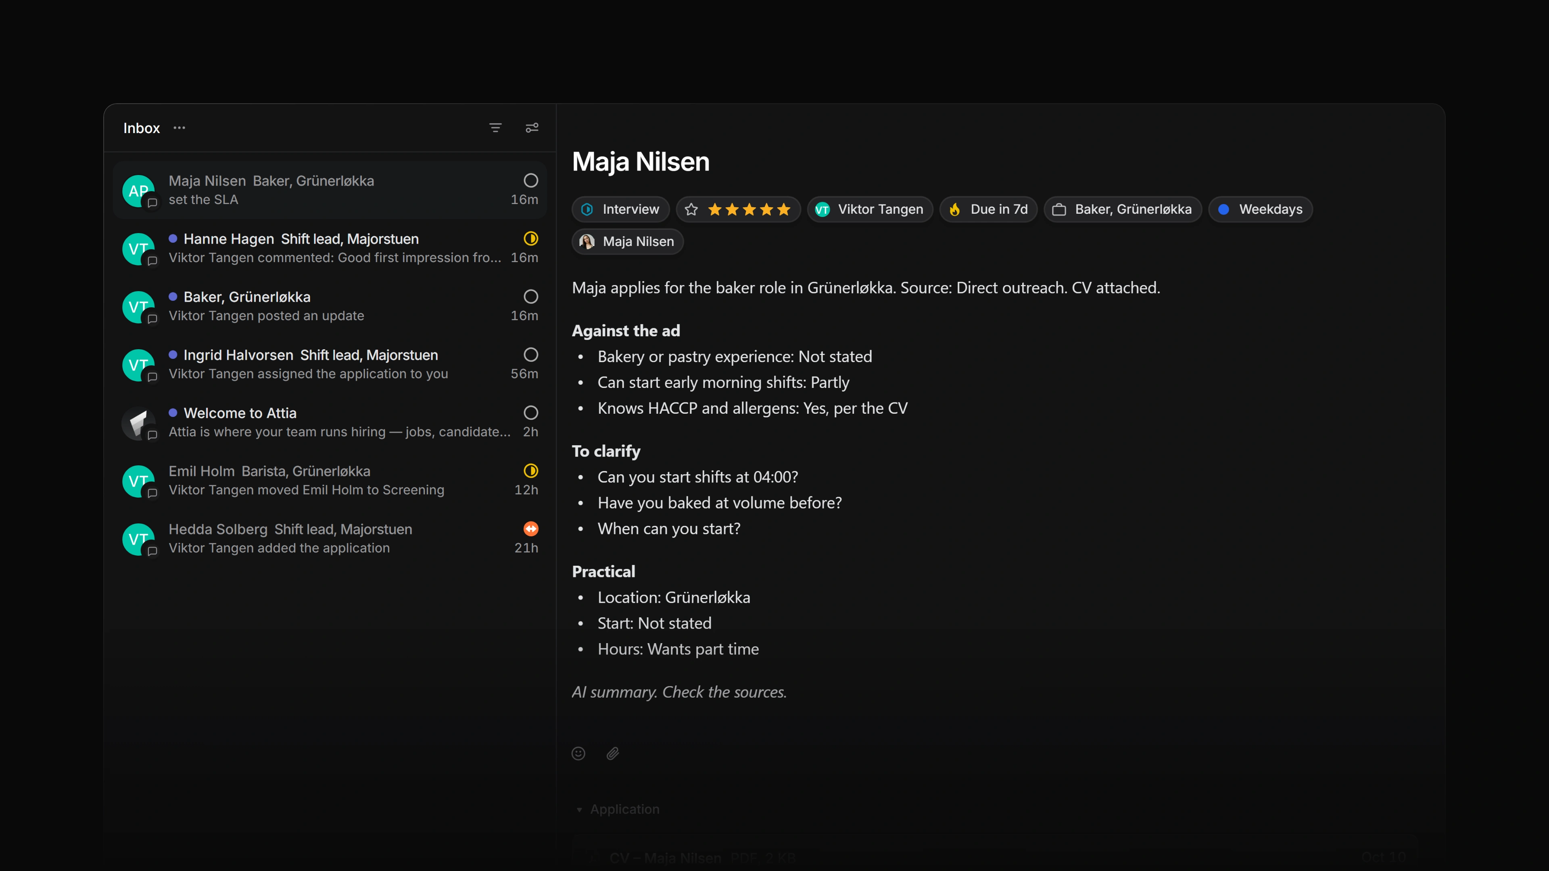1549x871 pixels.
Task: Open the inbox display settings icon
Action: (x=532, y=128)
